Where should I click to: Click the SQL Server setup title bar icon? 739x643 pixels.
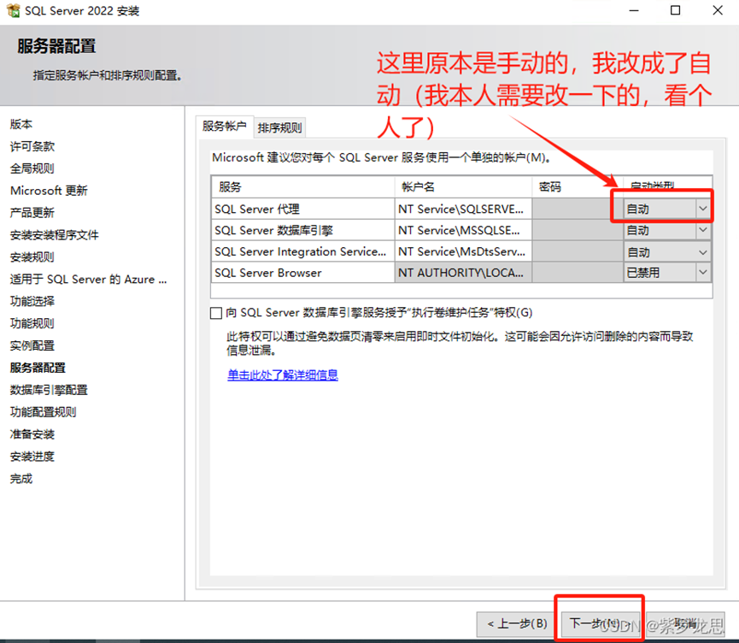point(13,10)
